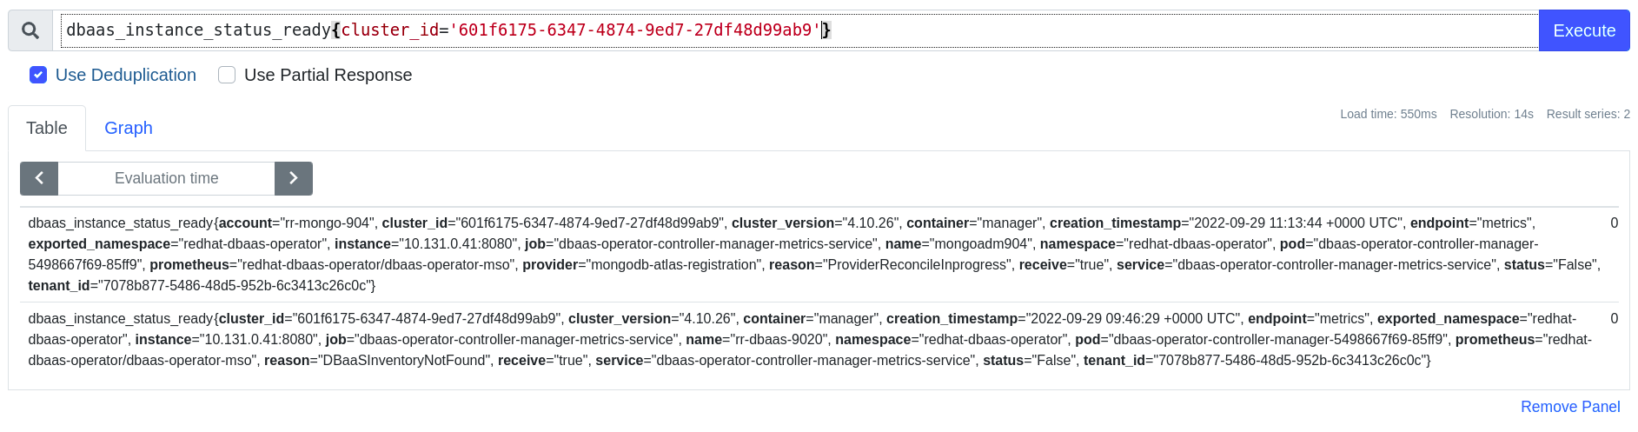Image resolution: width=1638 pixels, height=432 pixels.
Task: Step evaluation time back with left chevron
Action: pyautogui.click(x=39, y=178)
